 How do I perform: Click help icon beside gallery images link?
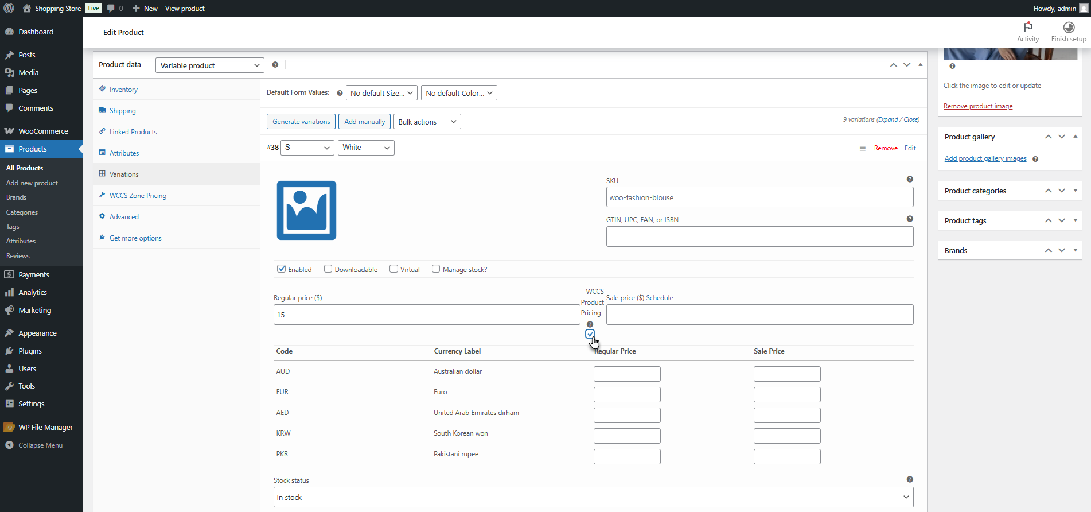[x=1035, y=159]
